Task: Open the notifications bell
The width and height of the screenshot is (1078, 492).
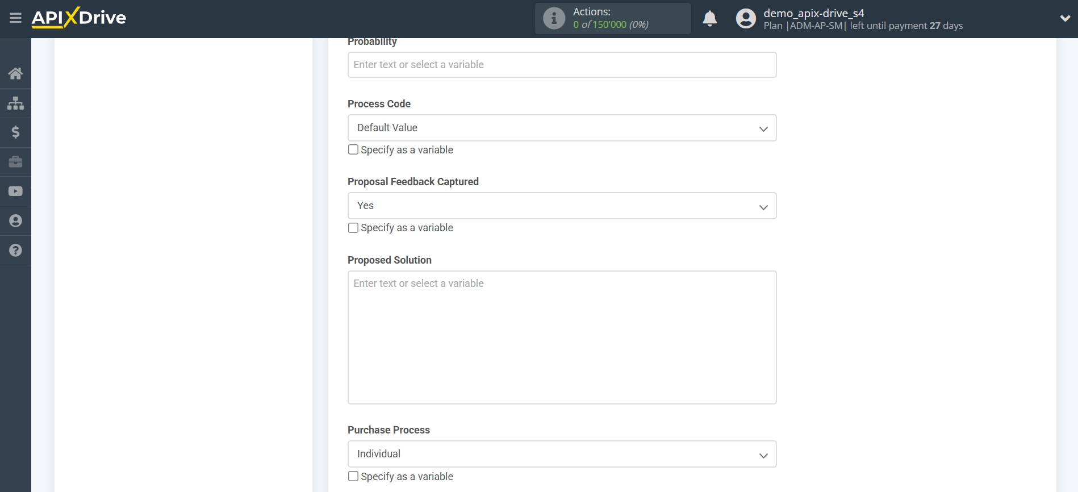Action: point(709,19)
